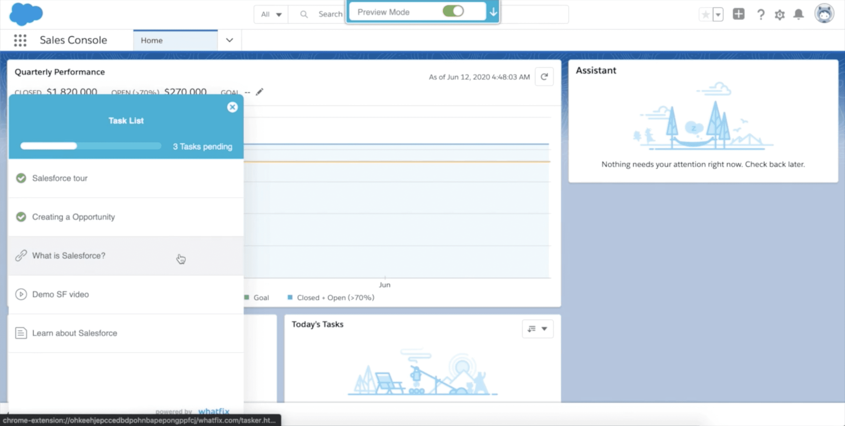Click the Preview Mode download arrow icon
845x426 pixels.
[x=493, y=12]
